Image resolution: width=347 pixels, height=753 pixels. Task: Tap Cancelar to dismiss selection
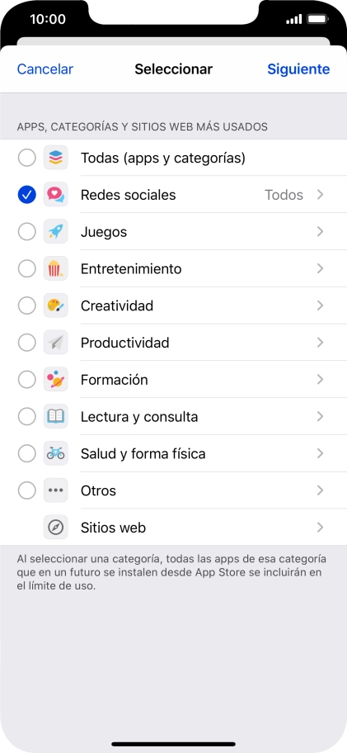click(45, 69)
